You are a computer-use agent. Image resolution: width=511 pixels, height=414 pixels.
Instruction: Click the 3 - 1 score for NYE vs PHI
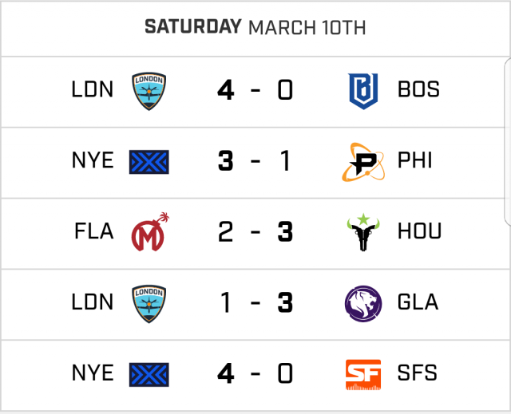point(255,162)
